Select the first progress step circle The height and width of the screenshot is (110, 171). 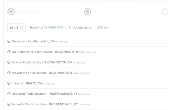click(11, 12)
